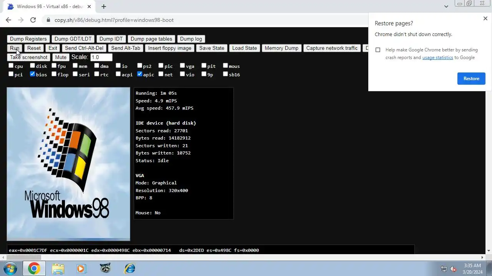
Task: Uncheck the bios log checkbox
Action: (33, 74)
